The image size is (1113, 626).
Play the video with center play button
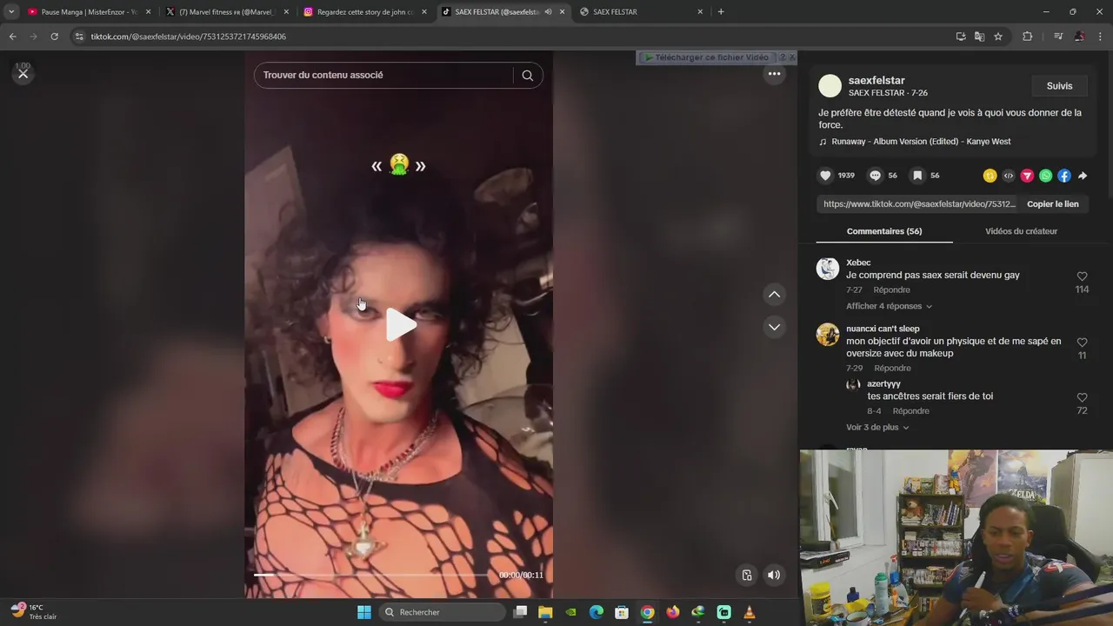[401, 324]
